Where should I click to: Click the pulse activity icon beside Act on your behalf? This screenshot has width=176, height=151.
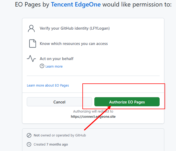click(x=31, y=58)
